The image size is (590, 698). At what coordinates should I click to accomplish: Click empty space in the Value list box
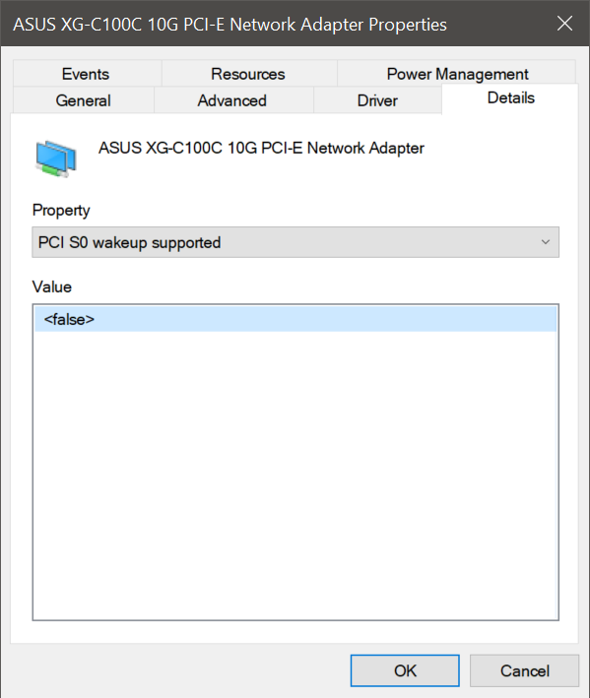tap(295, 472)
